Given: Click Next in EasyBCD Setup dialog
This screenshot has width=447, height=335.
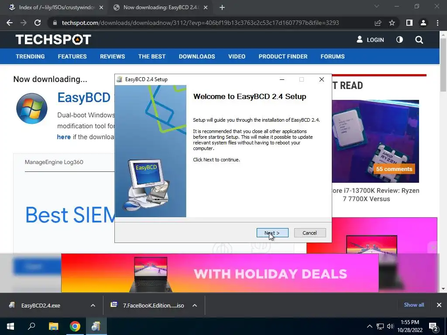Looking at the screenshot, I should click(x=272, y=233).
